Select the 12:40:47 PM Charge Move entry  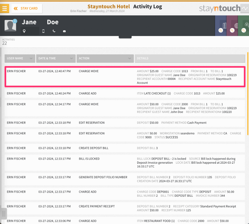(125, 77)
